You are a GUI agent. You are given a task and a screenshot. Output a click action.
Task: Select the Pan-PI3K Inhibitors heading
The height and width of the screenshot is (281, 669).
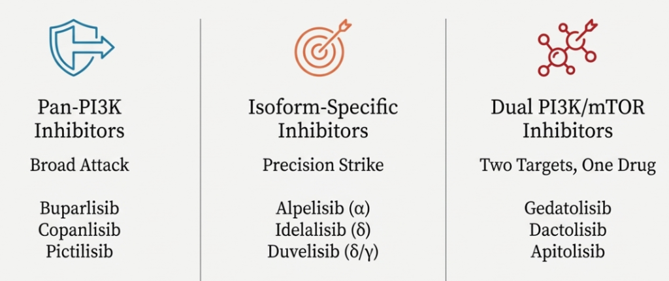pyautogui.click(x=80, y=118)
